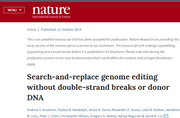Select author Alexander A. Sousa
Viewport: 180px width, 118px height.
(x=125, y=110)
